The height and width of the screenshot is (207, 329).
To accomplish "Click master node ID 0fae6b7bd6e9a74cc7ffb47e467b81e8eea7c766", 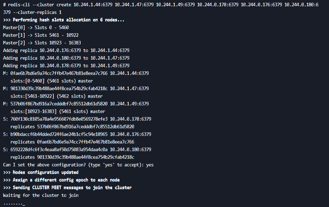I will [x=59, y=73].
